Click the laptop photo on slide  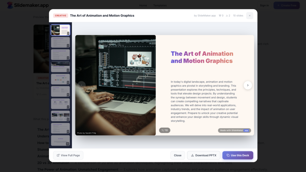pyautogui.click(x=116, y=85)
